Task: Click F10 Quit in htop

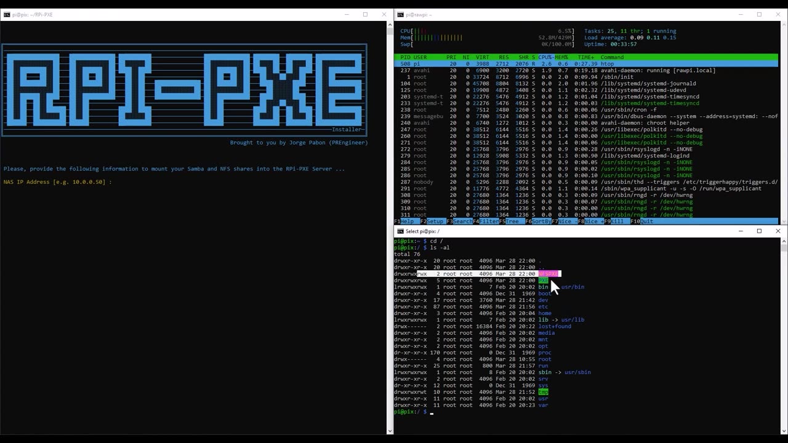Action: pyautogui.click(x=642, y=221)
